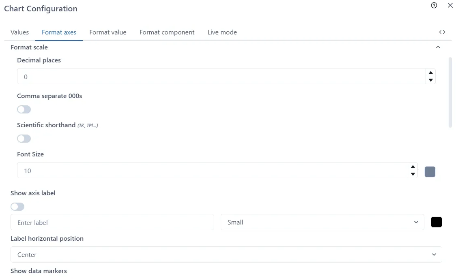Image resolution: width=458 pixels, height=280 pixels.
Task: Go to the Live mode tab
Action: [222, 32]
